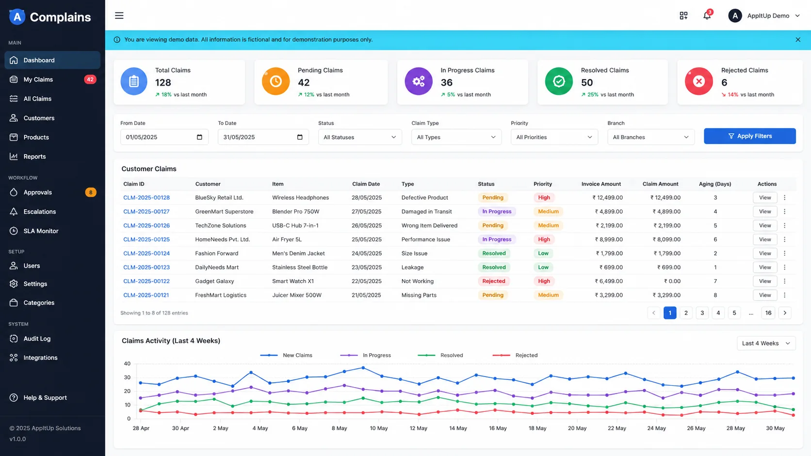This screenshot has height=456, width=811.
Task: Open SLA Monitor
Action: pos(52,231)
